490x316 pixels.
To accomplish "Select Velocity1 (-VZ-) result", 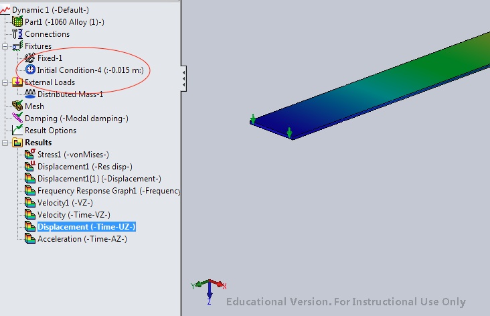I will point(66,203).
